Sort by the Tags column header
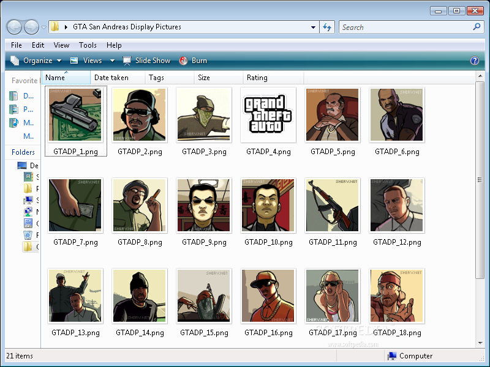The width and height of the screenshot is (490, 367). pyautogui.click(x=170, y=78)
